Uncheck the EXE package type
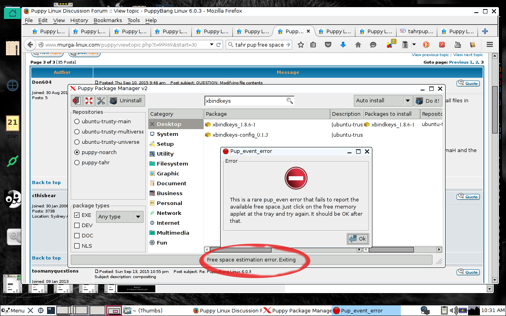506x316 pixels. pos(77,215)
